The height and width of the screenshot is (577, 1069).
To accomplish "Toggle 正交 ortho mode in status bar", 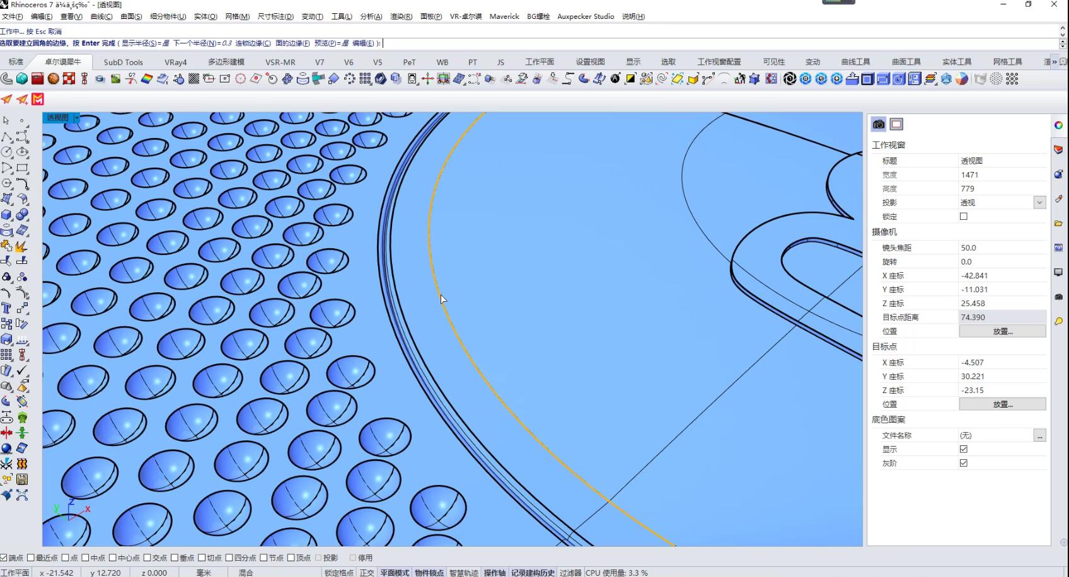I will coord(367,573).
